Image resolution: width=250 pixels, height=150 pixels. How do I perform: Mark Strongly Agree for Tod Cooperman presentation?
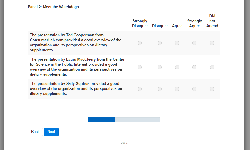tap(194, 43)
